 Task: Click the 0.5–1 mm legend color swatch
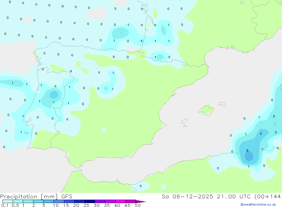[18, 201]
